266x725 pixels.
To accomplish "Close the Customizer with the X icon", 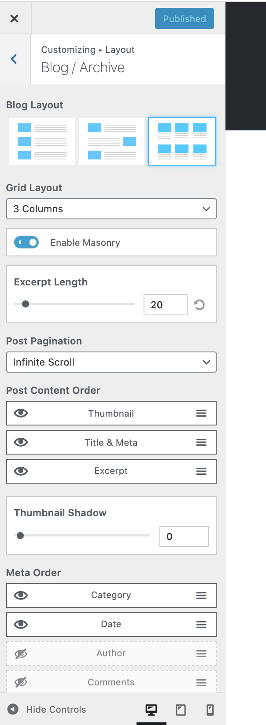I will pyautogui.click(x=15, y=18).
